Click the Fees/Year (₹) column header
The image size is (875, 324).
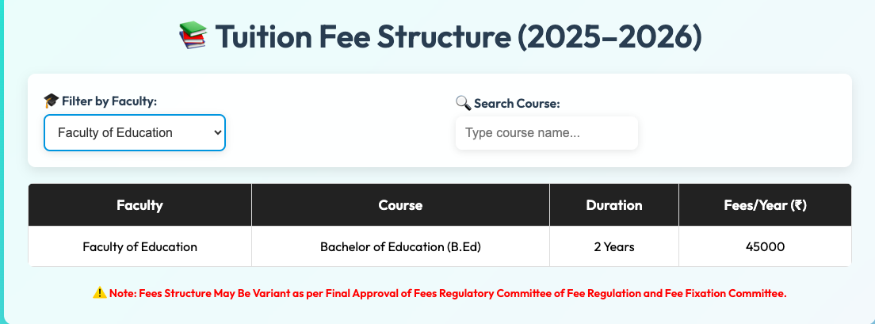(x=765, y=205)
